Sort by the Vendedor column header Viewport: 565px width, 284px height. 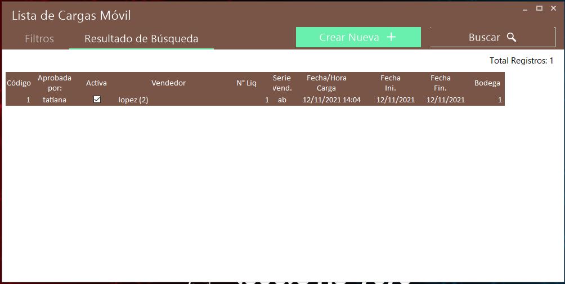point(168,83)
